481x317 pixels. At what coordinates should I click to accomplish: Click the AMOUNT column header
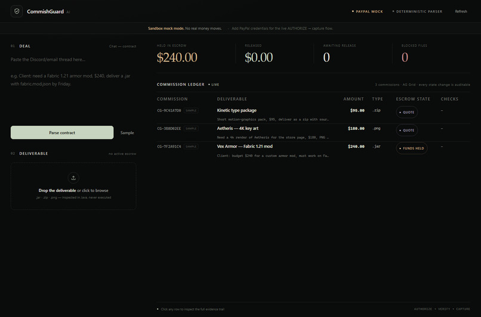[x=353, y=99]
